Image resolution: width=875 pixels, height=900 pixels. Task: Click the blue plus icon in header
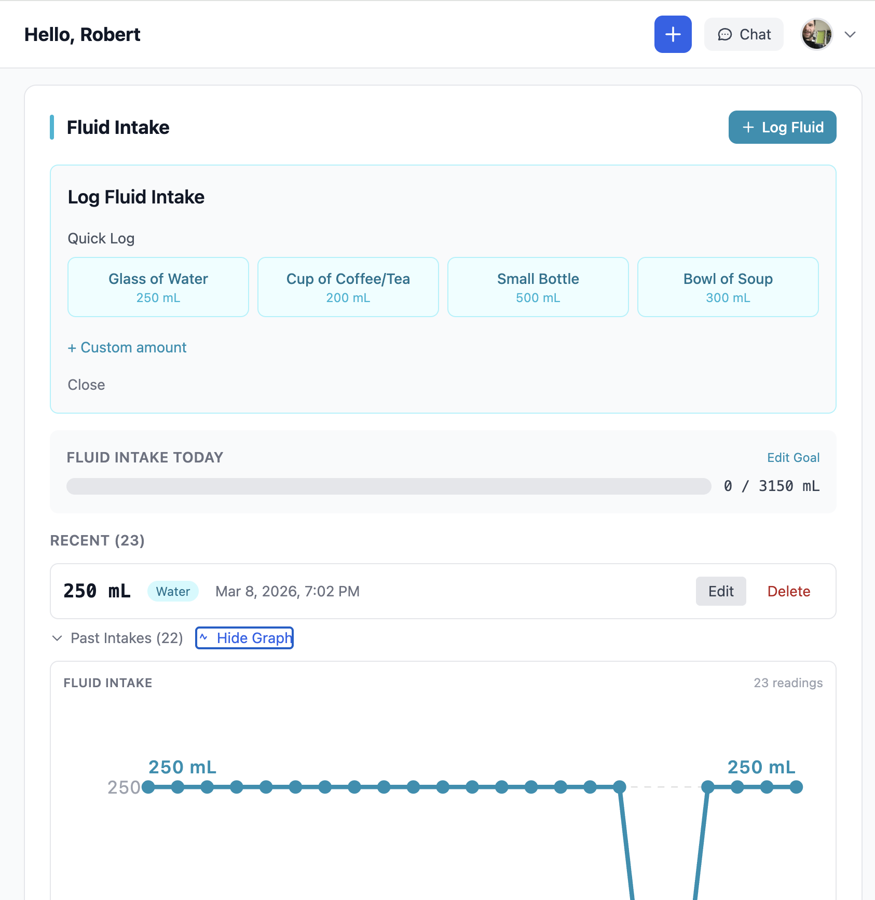pyautogui.click(x=673, y=34)
